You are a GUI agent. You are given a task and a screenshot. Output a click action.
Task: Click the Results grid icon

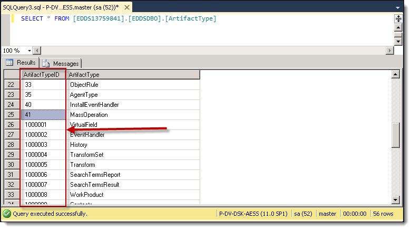pos(9,63)
